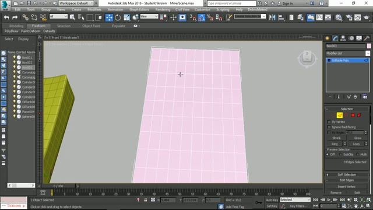Select Element sub-object level icon
The image size is (373, 210).
tap(359, 116)
